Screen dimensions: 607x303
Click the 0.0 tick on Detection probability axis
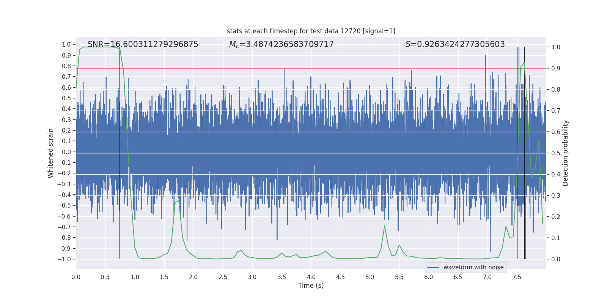click(556, 259)
